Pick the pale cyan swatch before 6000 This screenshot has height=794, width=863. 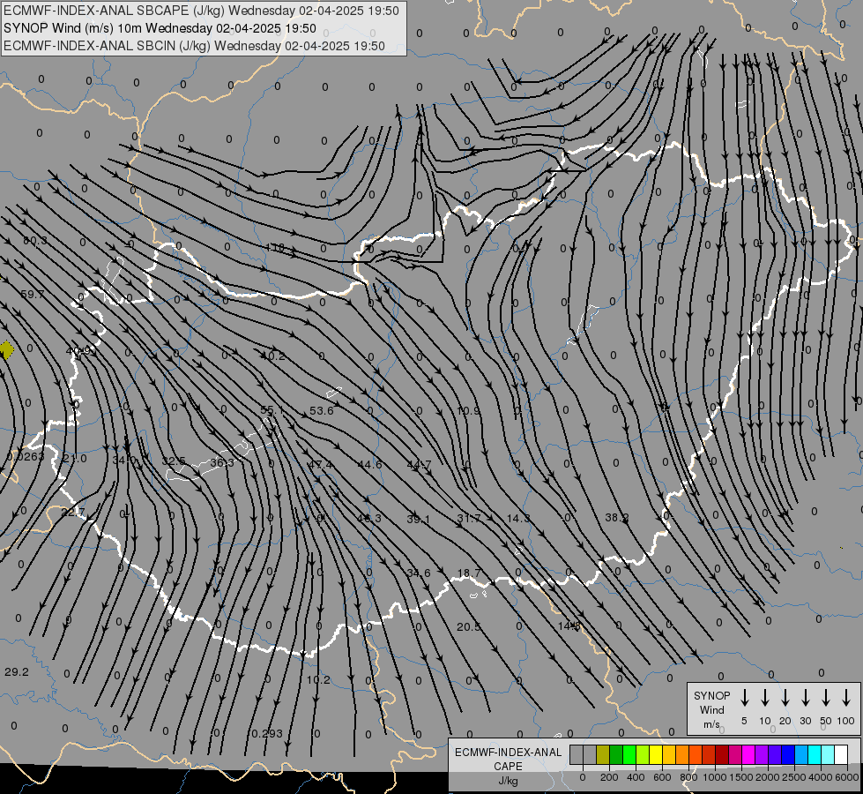pos(827,754)
